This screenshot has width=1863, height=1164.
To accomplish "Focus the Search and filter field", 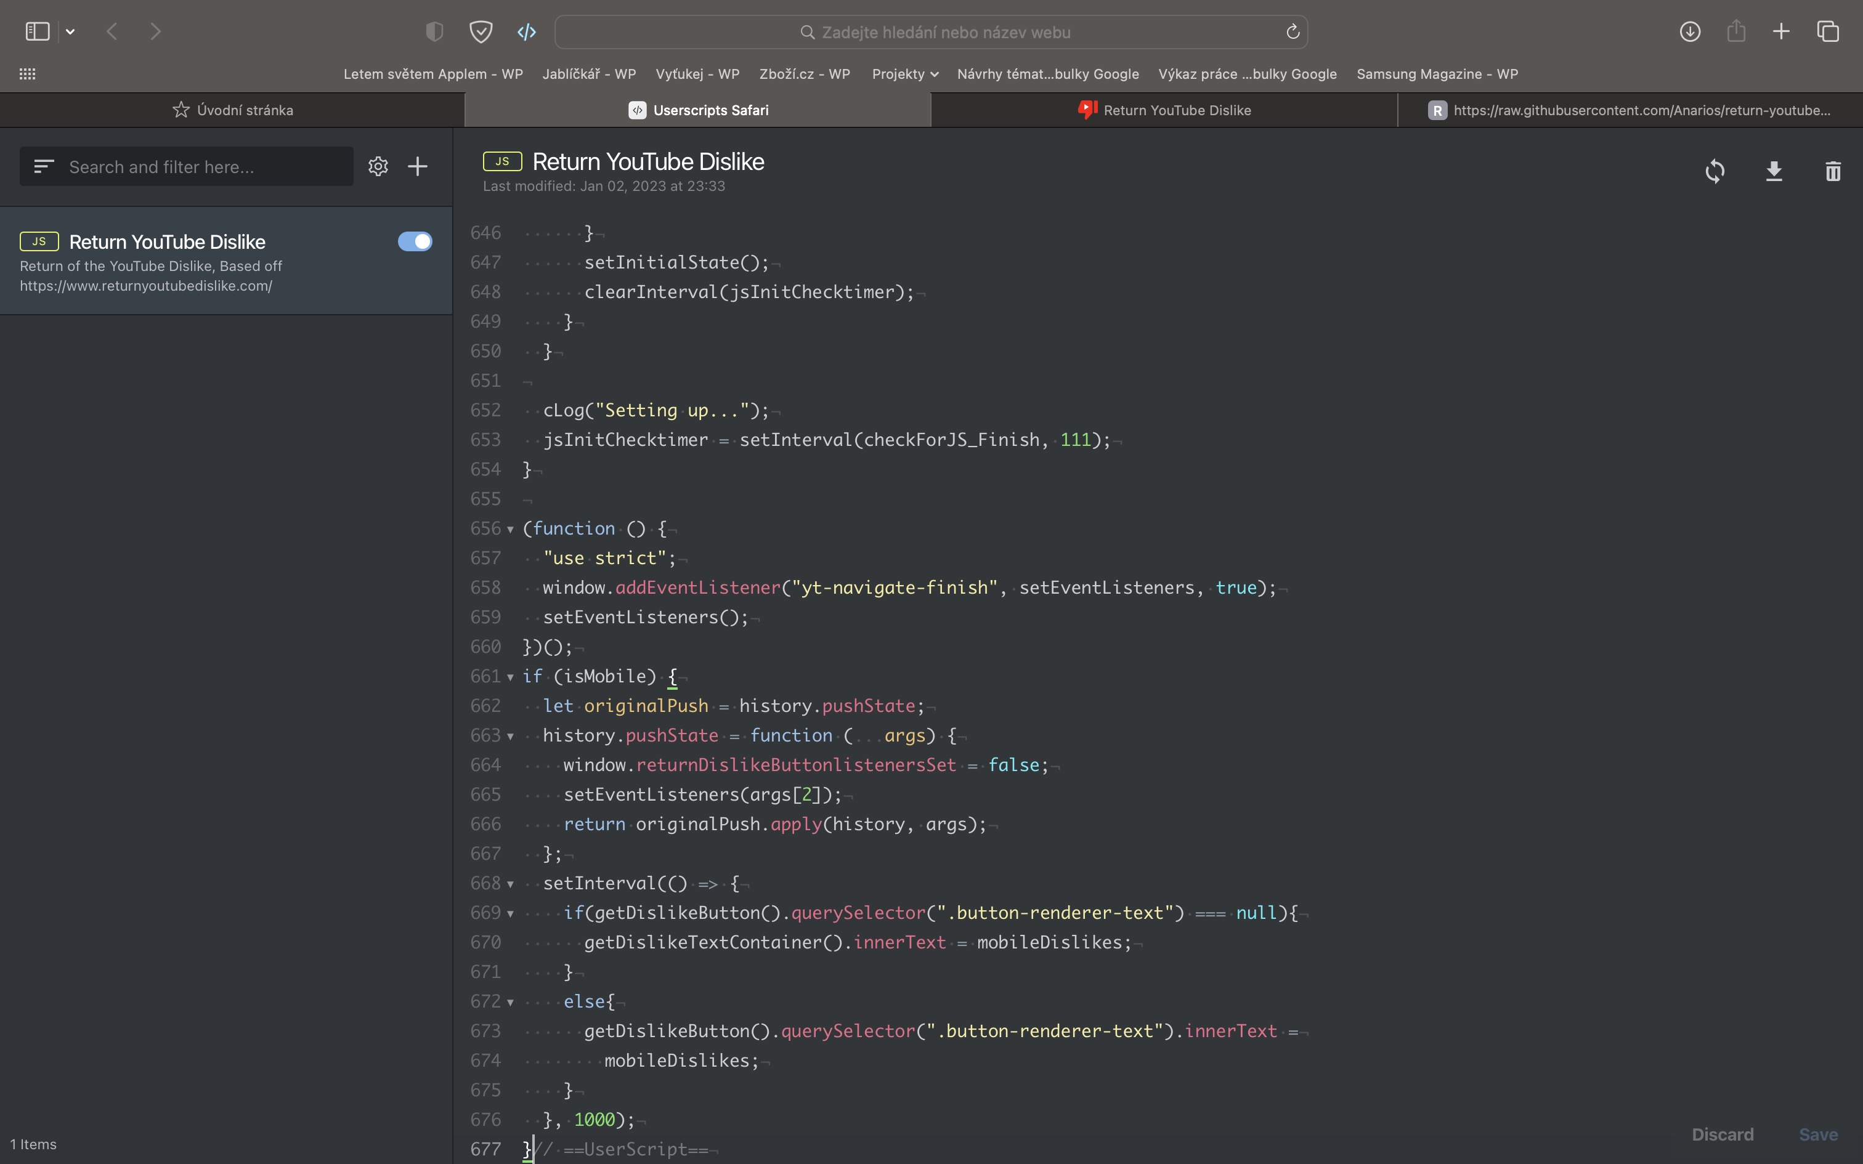I will (x=204, y=166).
